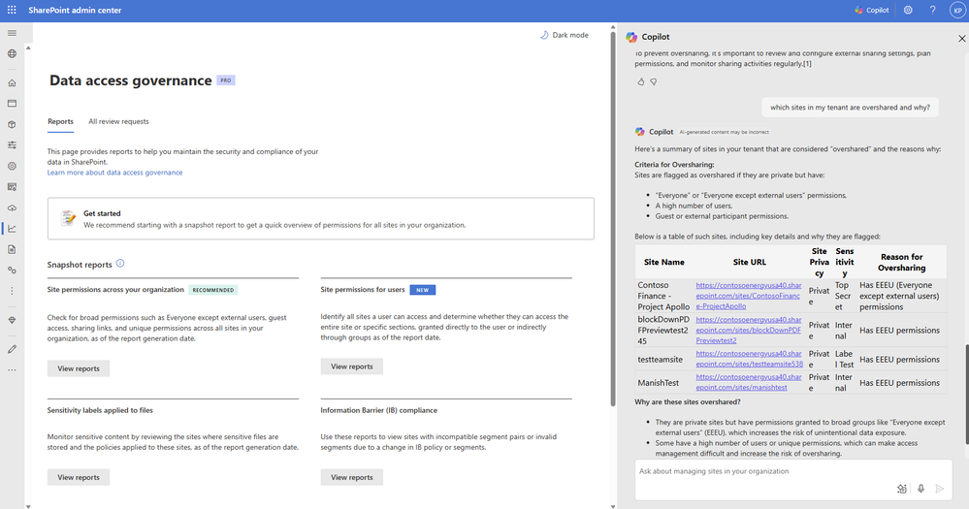
Task: Select the globe icon in the sidebar
Action: (x=12, y=53)
